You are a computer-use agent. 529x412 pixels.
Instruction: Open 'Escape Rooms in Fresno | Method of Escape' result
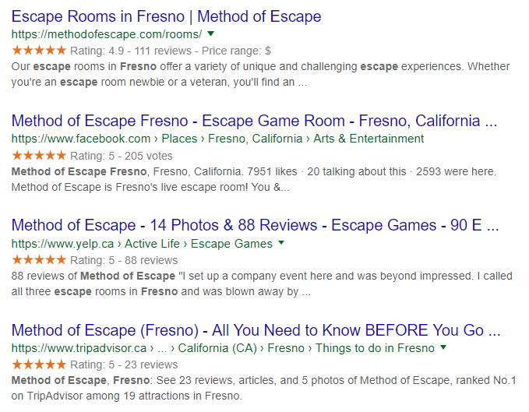click(x=166, y=16)
